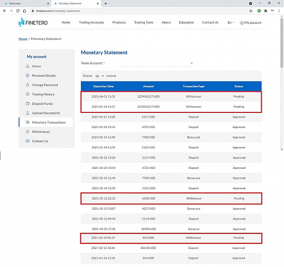The image size is (284, 267).
Task: Go to Home in top navigation
Action: [66, 22]
